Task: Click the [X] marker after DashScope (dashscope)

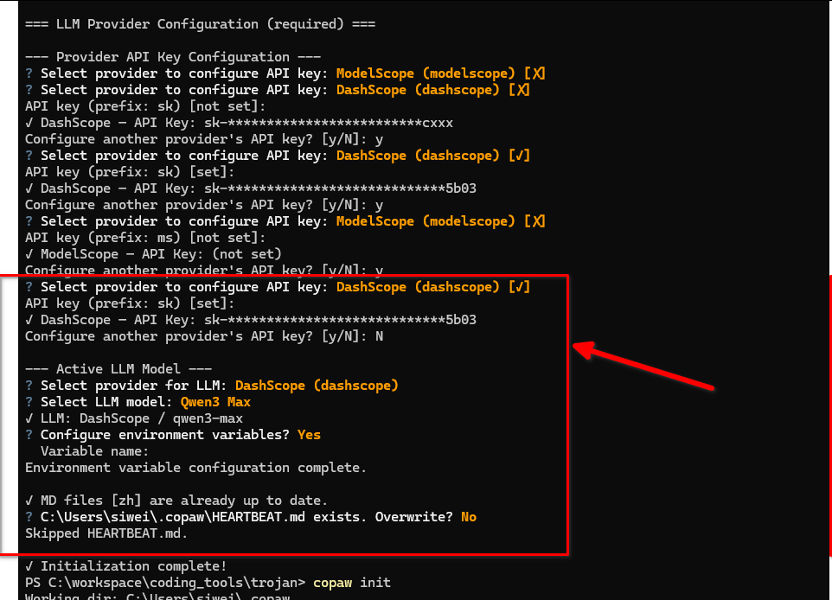Action: point(519,90)
